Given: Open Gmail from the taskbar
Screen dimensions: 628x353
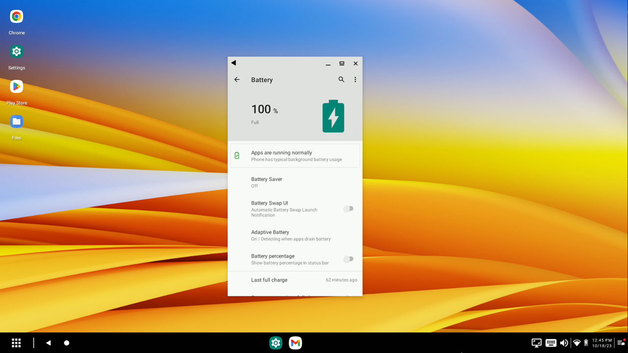Looking at the screenshot, I should click(295, 343).
